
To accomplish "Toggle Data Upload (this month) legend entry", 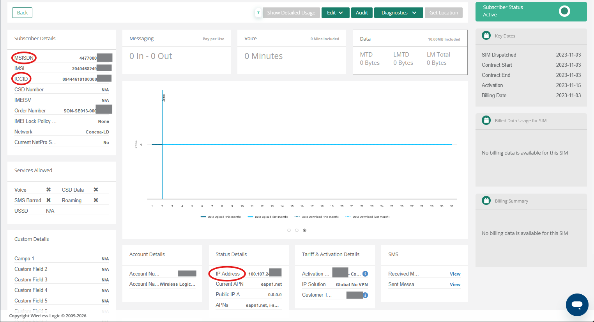I will (x=221, y=217).
